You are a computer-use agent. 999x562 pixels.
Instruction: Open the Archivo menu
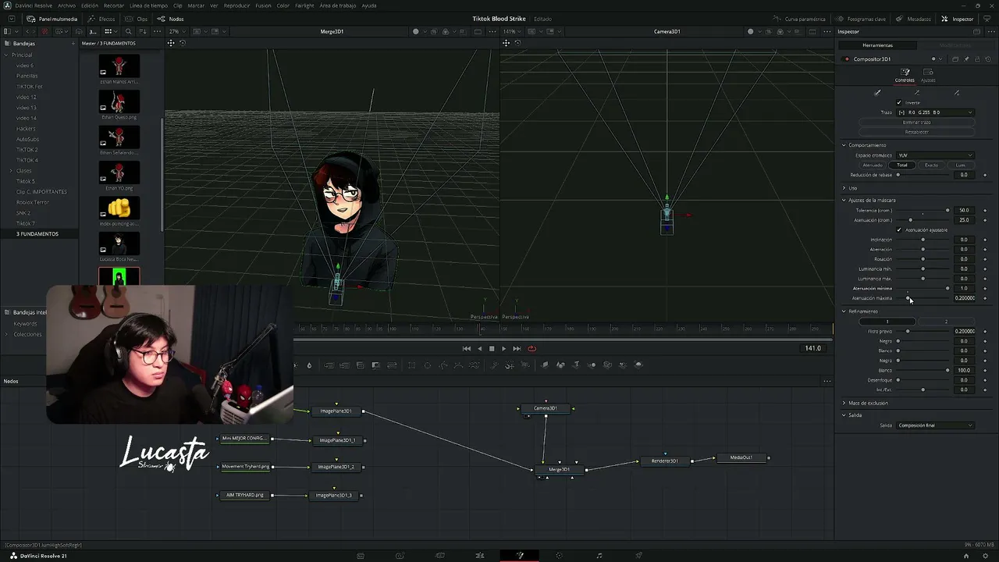(x=66, y=5)
